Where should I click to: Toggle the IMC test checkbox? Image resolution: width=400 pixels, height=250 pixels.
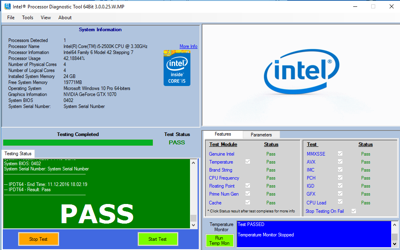click(x=340, y=169)
